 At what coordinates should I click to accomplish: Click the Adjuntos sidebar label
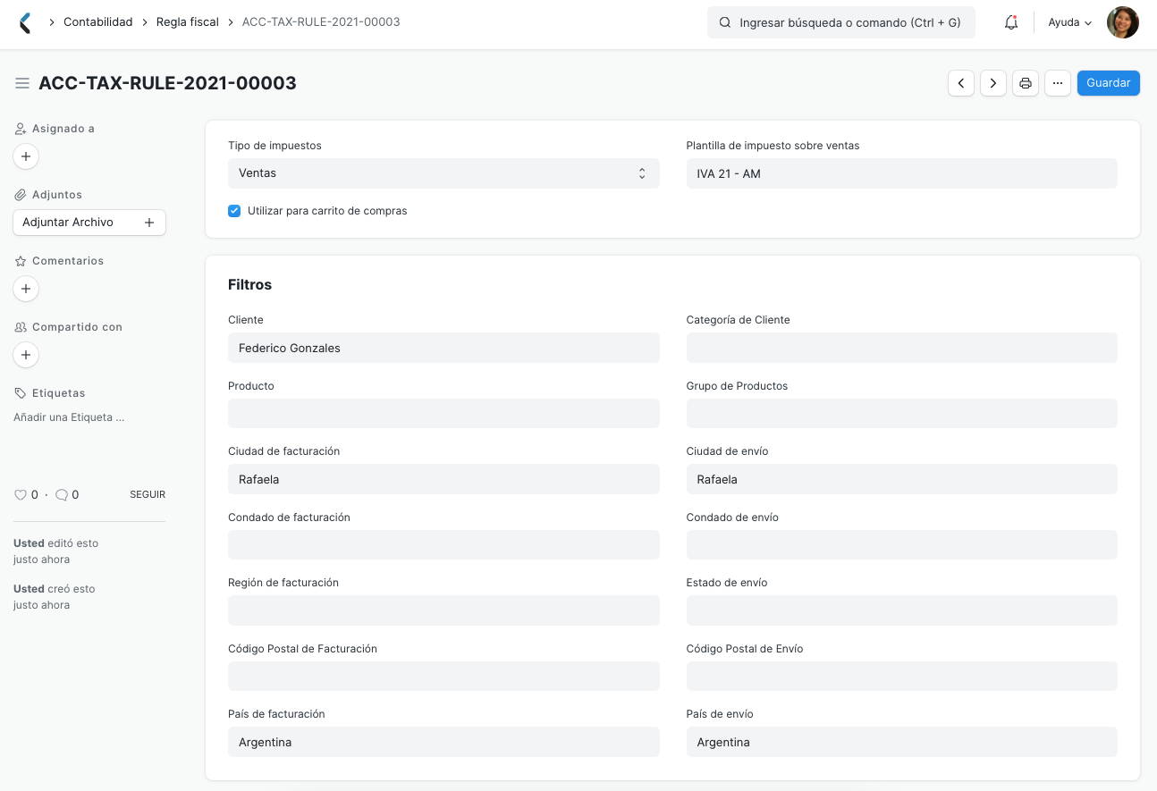coord(57,195)
